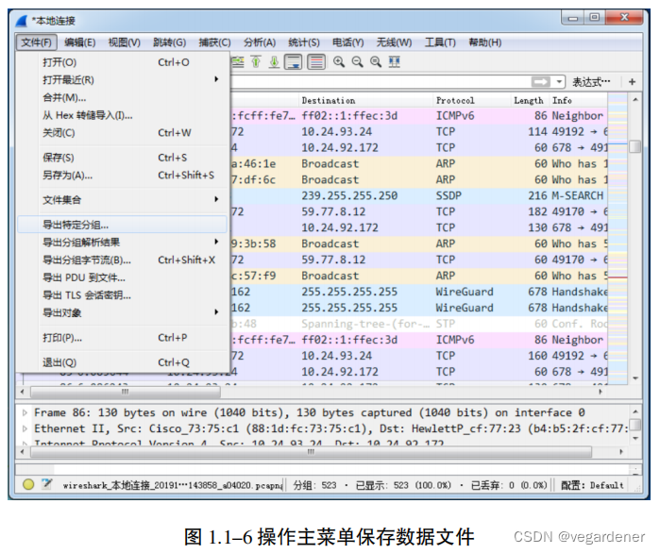This screenshot has width=660, height=554.
Task: Open capture file properties notepad icon
Action: [46, 484]
